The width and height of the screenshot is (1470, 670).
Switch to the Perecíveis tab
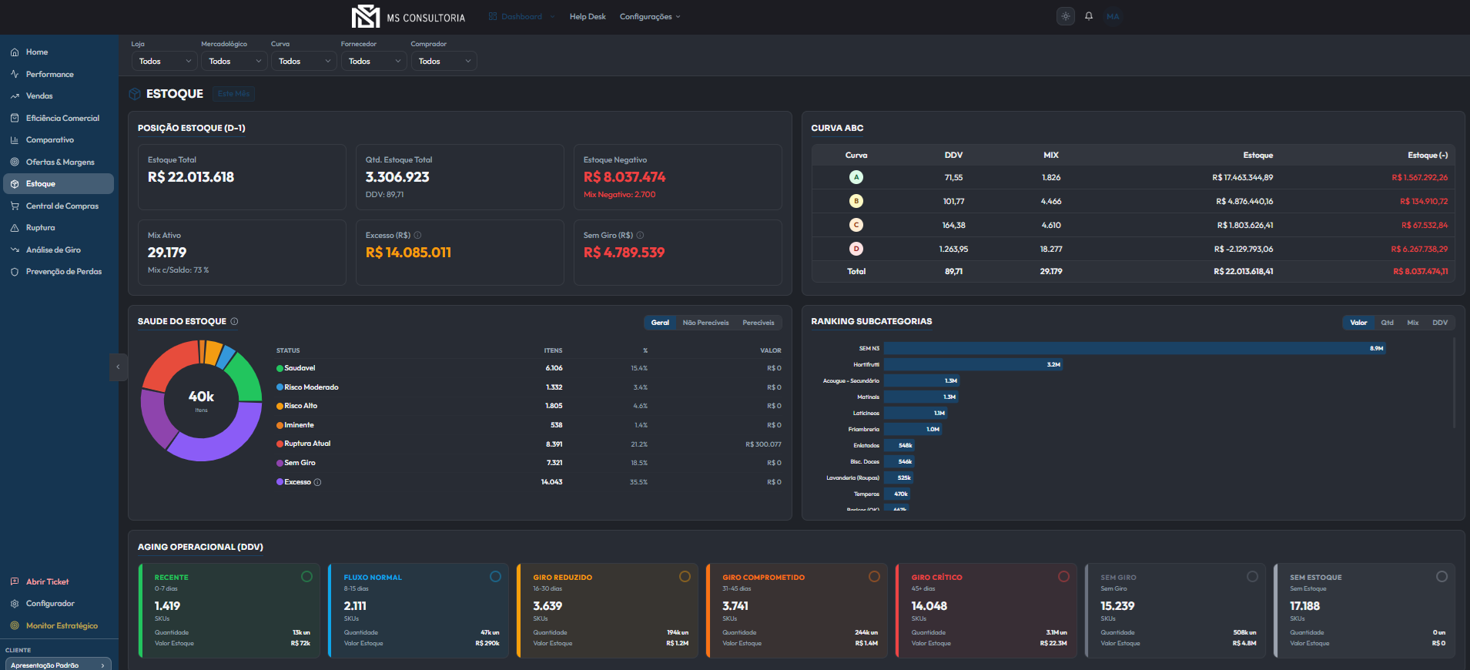coord(758,323)
